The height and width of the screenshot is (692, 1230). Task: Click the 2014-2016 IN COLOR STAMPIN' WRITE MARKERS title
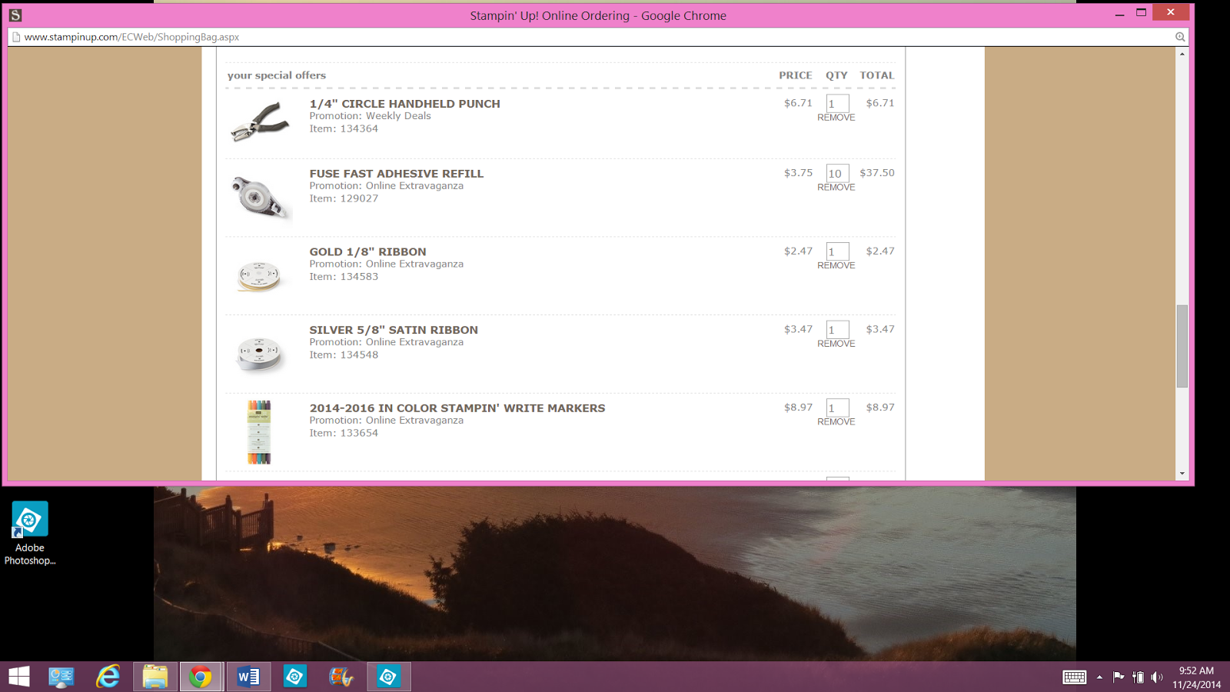[x=457, y=408]
